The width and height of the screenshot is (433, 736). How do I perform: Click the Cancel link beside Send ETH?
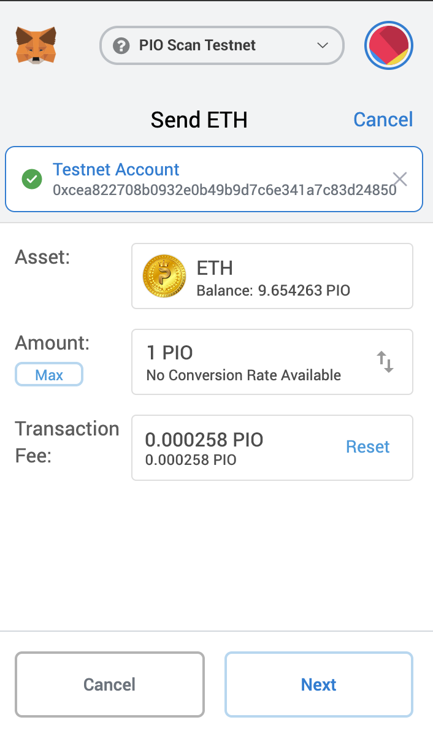point(383,119)
